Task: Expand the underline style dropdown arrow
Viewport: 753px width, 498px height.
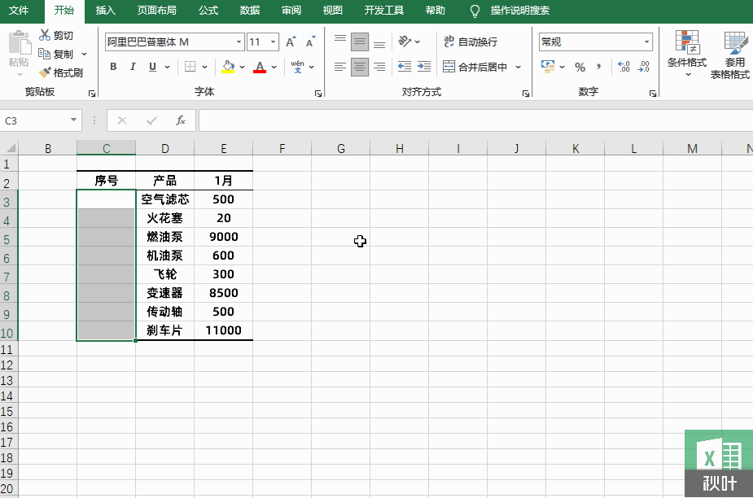Action: pos(167,67)
